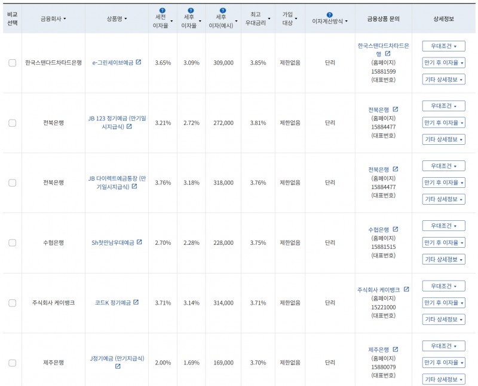Check compare box for JB 123 정기예금 row

(x=12, y=123)
